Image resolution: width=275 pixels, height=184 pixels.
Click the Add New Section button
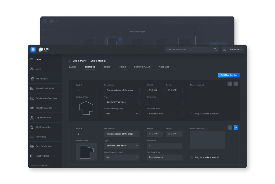tap(229, 75)
